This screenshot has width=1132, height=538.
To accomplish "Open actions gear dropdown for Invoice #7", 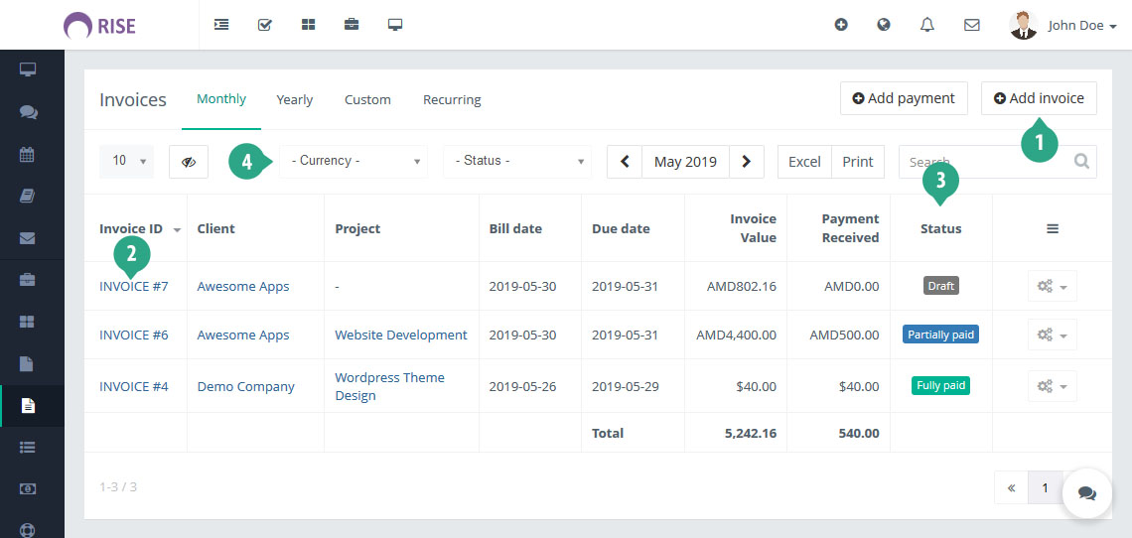I will [1052, 286].
